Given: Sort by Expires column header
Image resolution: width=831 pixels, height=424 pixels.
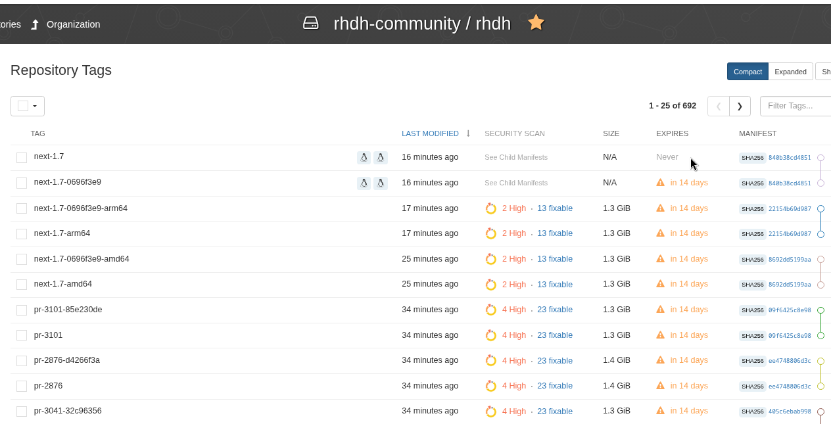Looking at the screenshot, I should click(x=672, y=133).
